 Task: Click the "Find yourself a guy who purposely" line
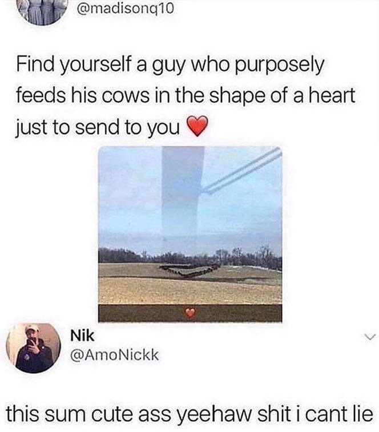170,66
